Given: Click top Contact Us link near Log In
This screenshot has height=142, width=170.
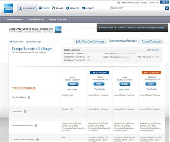Looking at the screenshot, I should [154, 3].
